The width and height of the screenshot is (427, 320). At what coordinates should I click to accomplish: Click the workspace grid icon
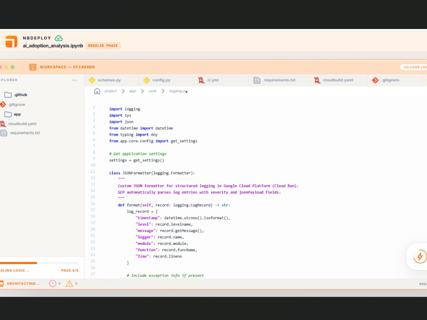(33, 67)
